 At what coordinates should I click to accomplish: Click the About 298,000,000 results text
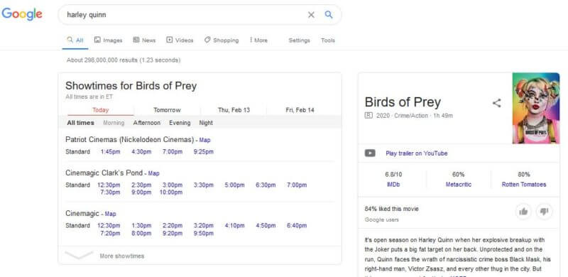pyautogui.click(x=123, y=60)
